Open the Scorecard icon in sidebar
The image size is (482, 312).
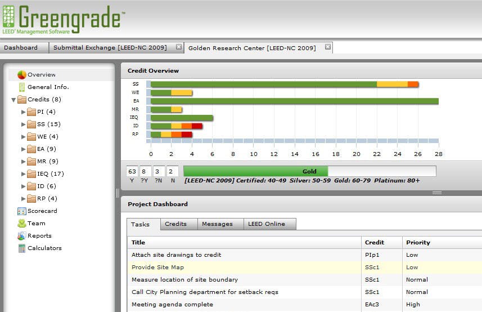click(22, 211)
